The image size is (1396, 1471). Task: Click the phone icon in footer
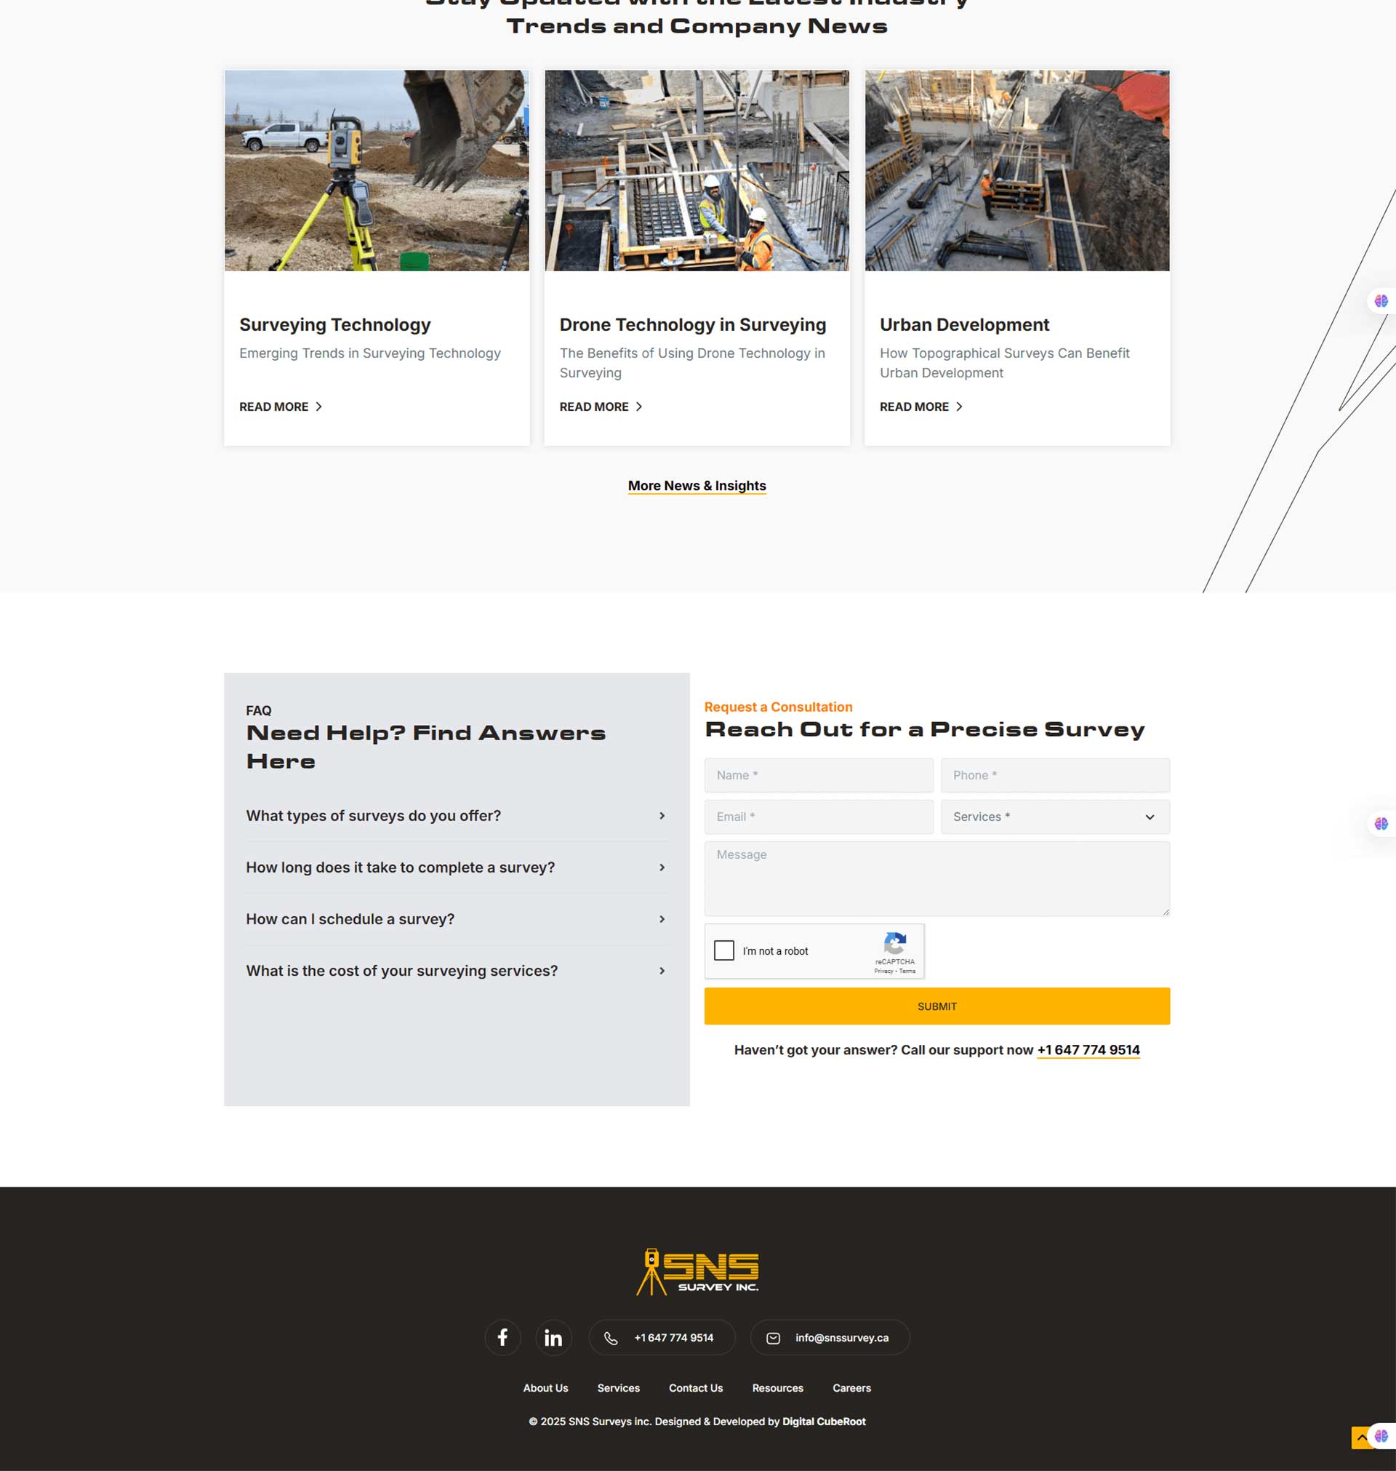tap(610, 1338)
